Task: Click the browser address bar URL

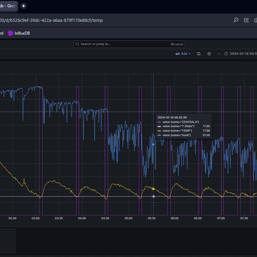Action: coord(51,20)
